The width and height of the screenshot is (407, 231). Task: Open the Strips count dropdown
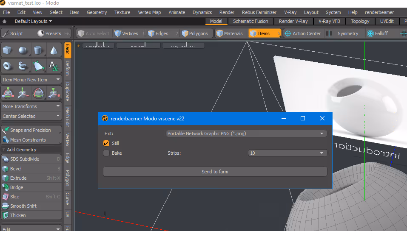pyautogui.click(x=287, y=153)
